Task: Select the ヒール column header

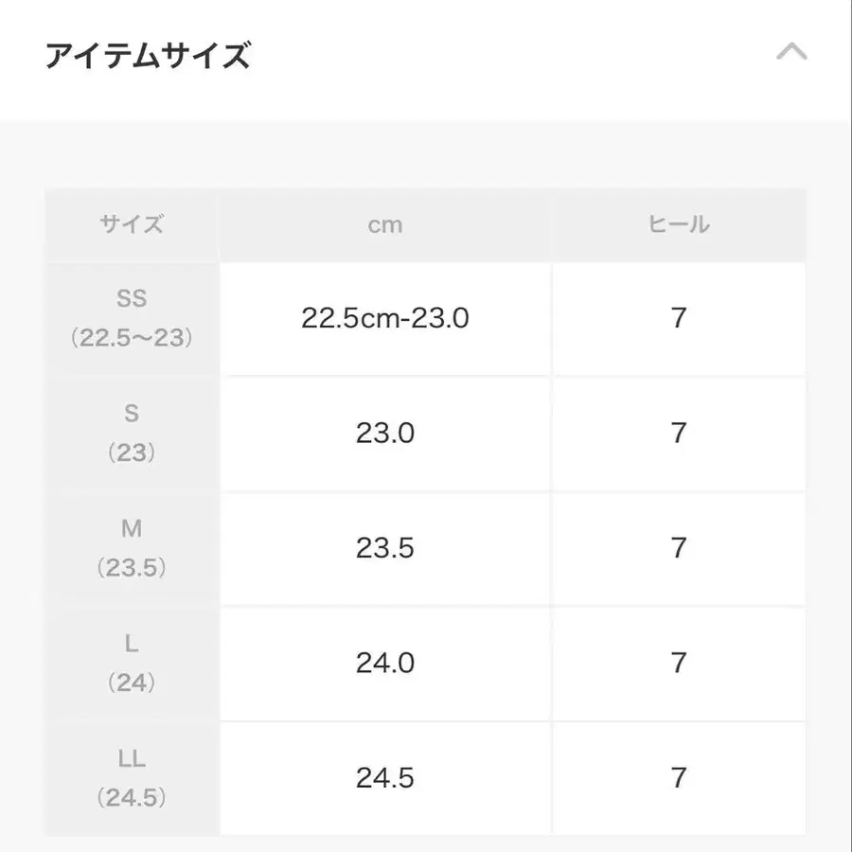Action: point(679,224)
